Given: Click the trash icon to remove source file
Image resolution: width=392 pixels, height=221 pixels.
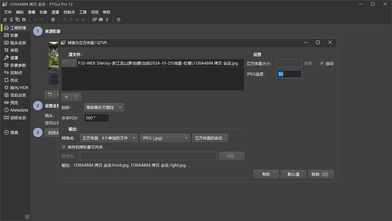Looking at the screenshot, I should pos(76,97).
